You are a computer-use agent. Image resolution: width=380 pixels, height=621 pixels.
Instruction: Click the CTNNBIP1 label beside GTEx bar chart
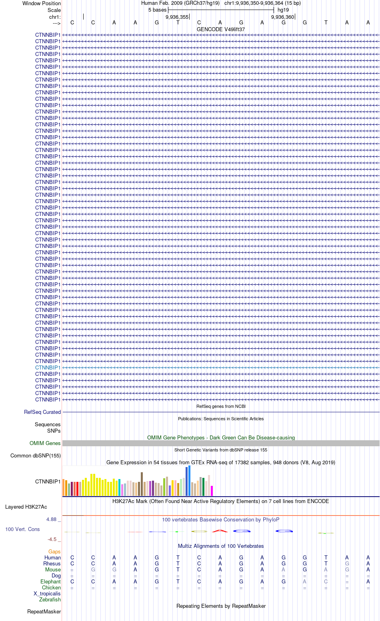(48, 481)
